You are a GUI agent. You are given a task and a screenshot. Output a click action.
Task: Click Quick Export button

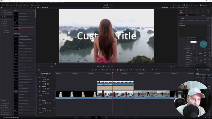[177, 5]
